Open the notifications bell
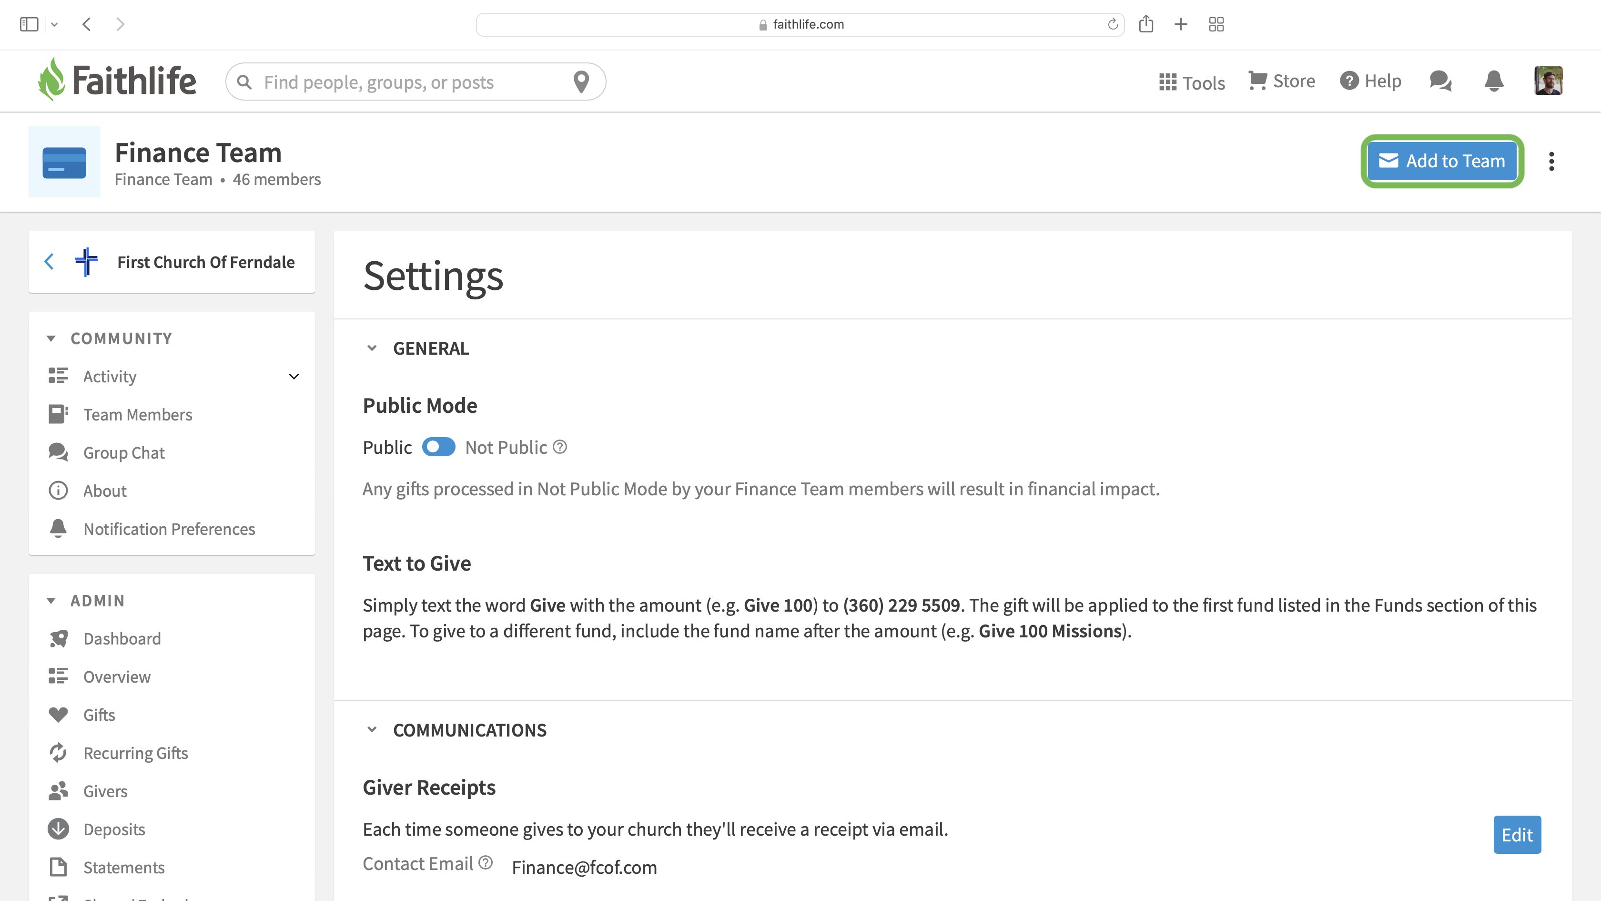The height and width of the screenshot is (901, 1601). point(1493,81)
